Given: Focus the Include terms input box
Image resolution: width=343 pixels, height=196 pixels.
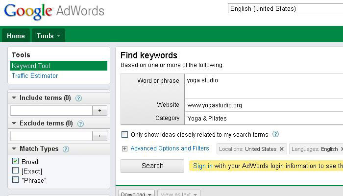Looking at the screenshot, I should click(x=51, y=110).
